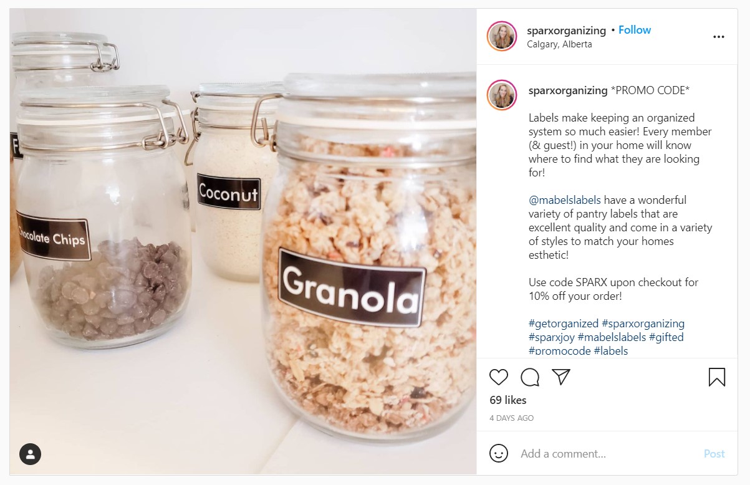Open the #getorganized hashtag
This screenshot has width=750, height=485.
[x=564, y=324]
